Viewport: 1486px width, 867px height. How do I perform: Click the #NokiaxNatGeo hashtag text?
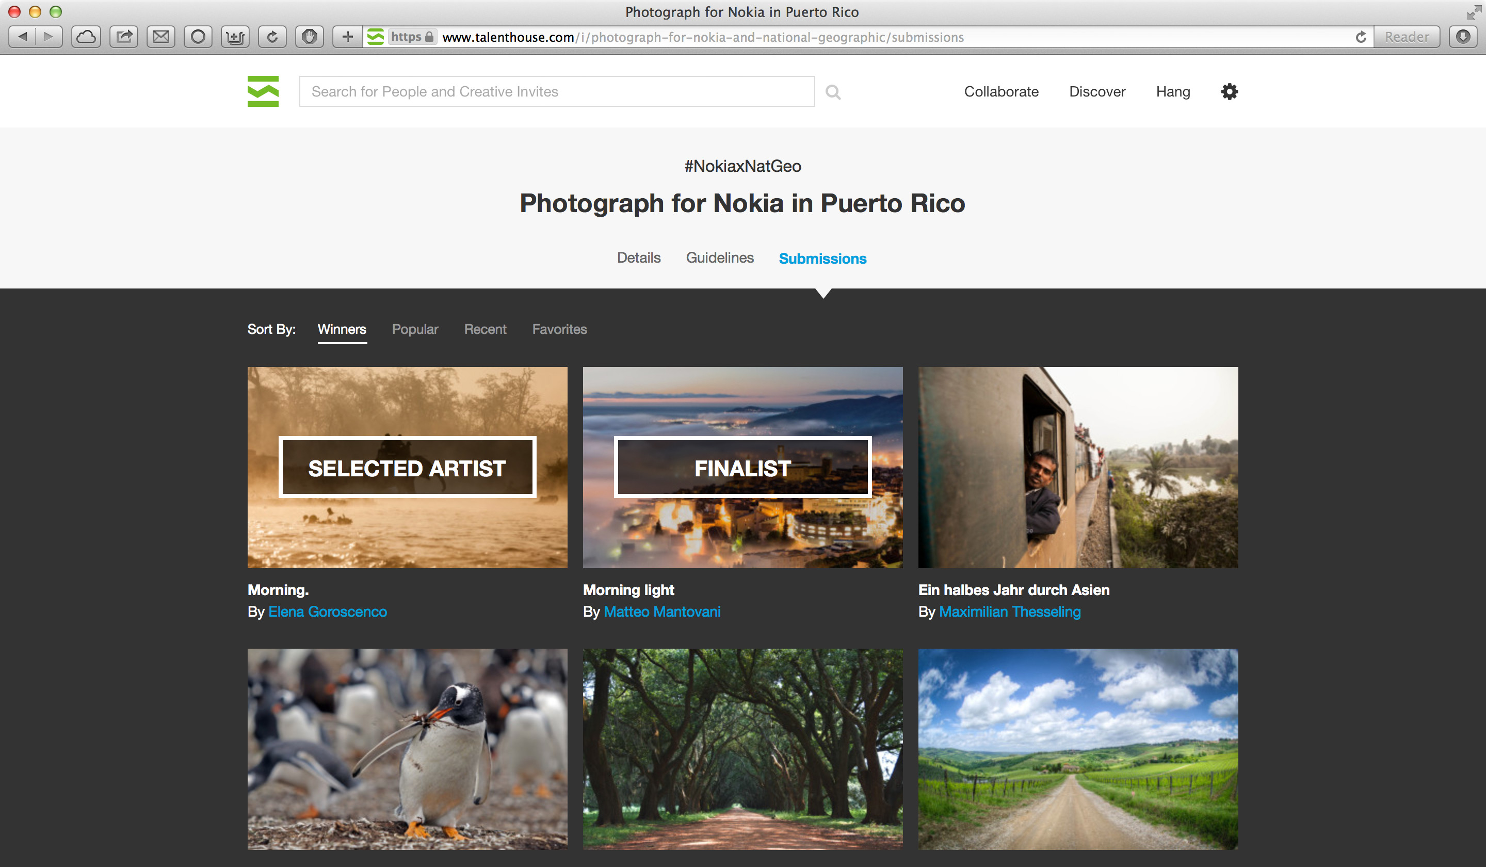point(742,166)
